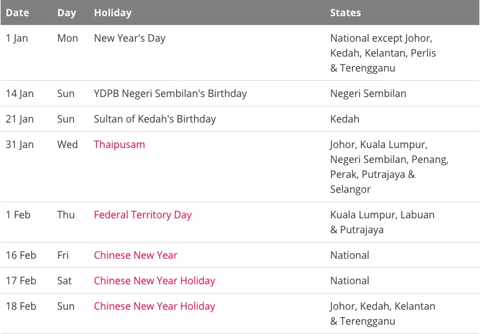Open the Thaipusam holiday link

pos(119,144)
